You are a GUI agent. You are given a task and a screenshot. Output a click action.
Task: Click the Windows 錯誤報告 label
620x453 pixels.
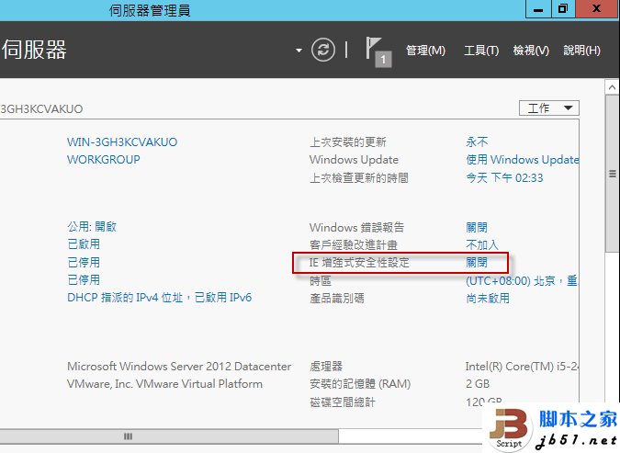356,228
